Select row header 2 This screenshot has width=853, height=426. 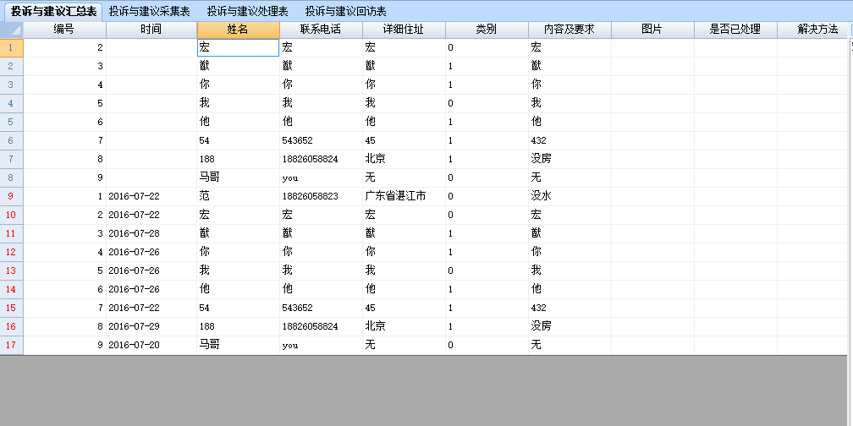[x=12, y=66]
